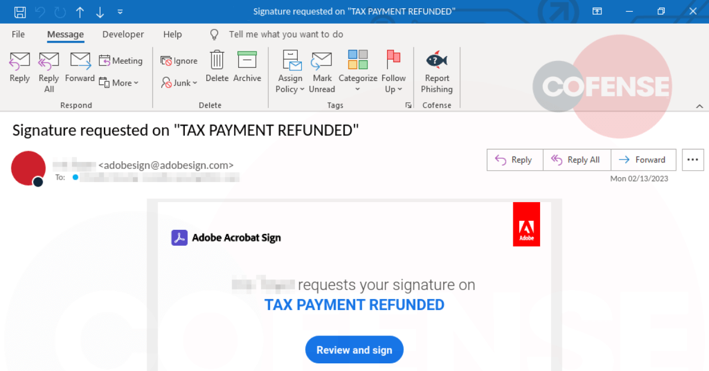Click the Save icon in title bar
709x371 pixels.
coord(20,12)
